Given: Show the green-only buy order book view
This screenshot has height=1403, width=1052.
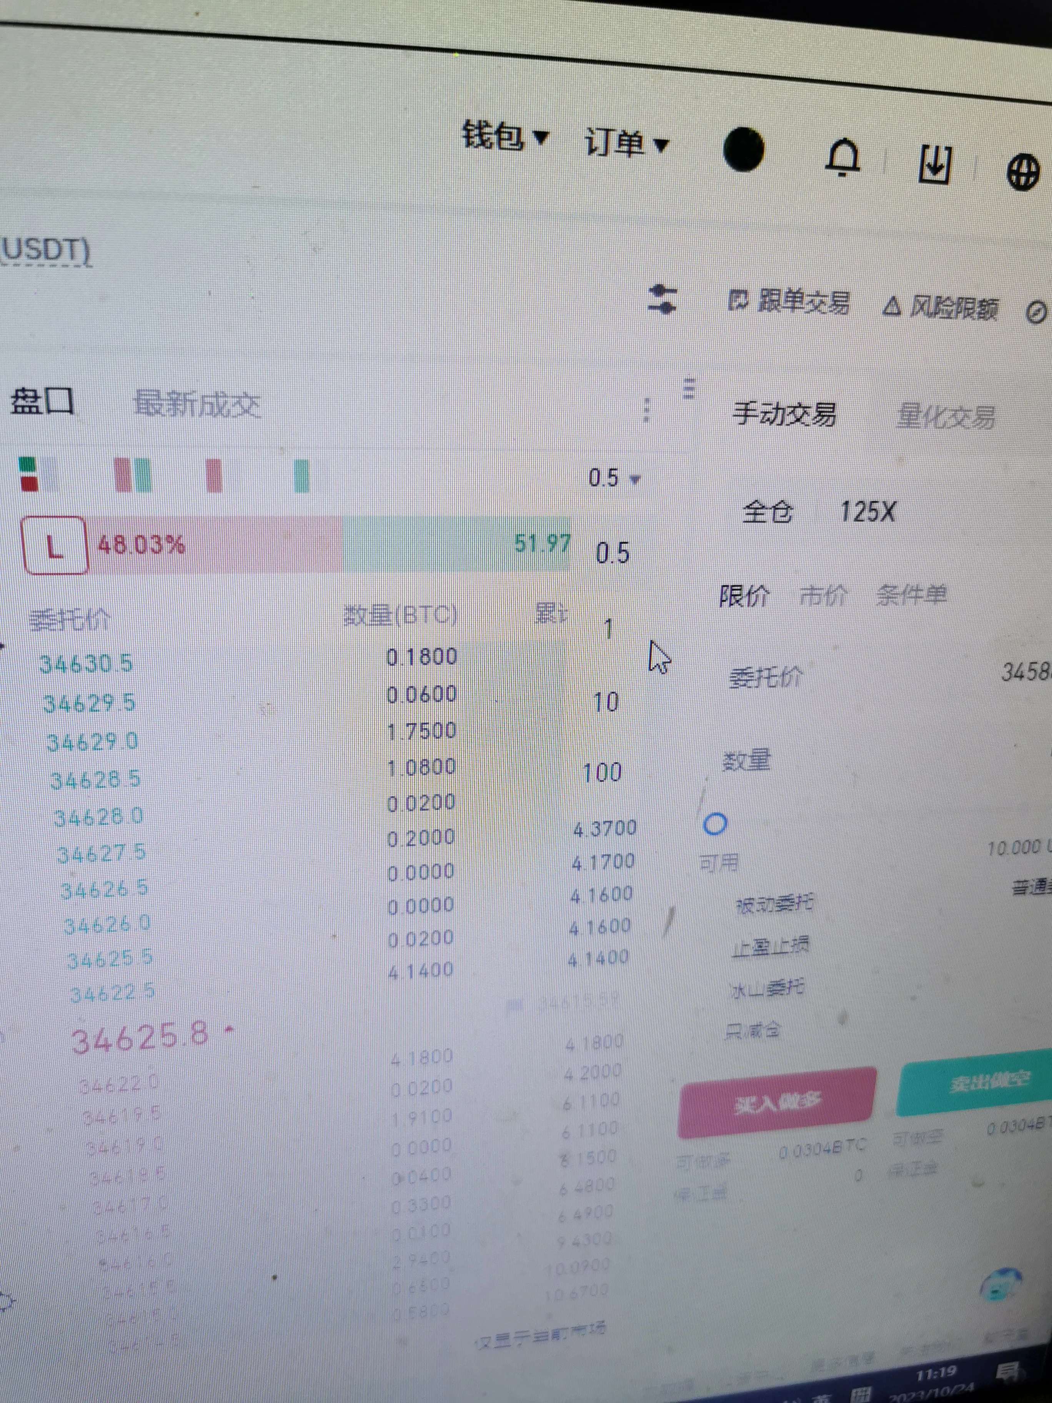Looking at the screenshot, I should (302, 477).
